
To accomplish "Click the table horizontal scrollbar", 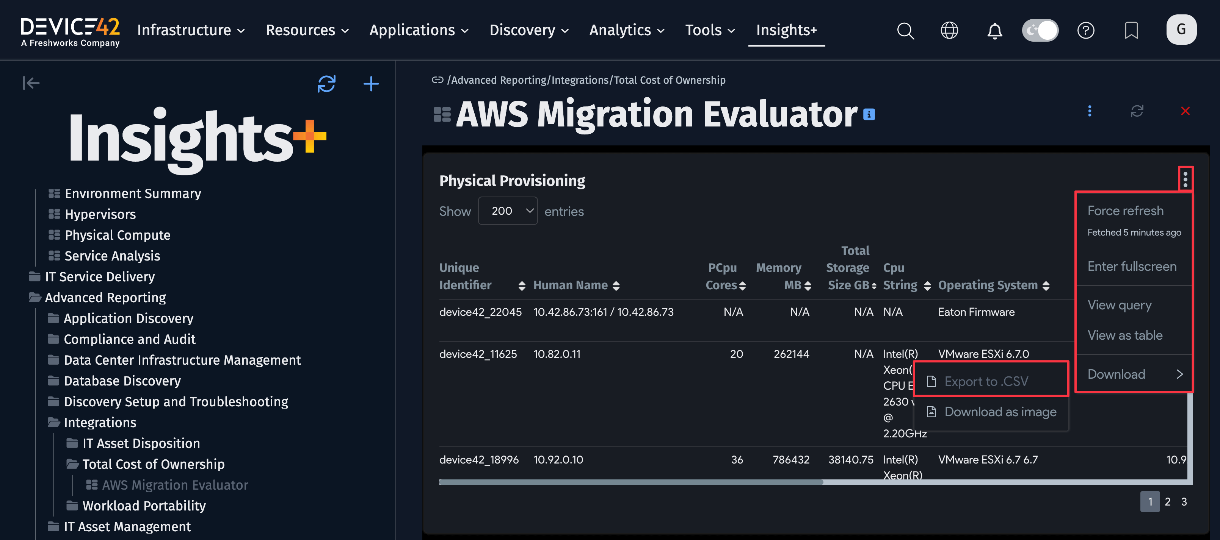I will pyautogui.click(x=631, y=482).
